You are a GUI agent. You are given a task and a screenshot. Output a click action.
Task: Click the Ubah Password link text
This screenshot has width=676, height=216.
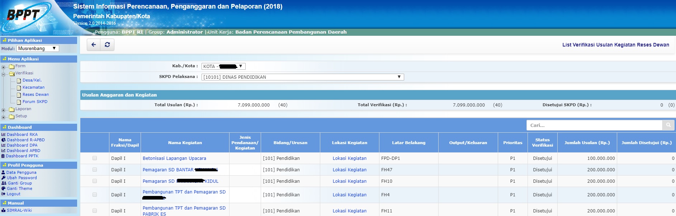point(22,178)
